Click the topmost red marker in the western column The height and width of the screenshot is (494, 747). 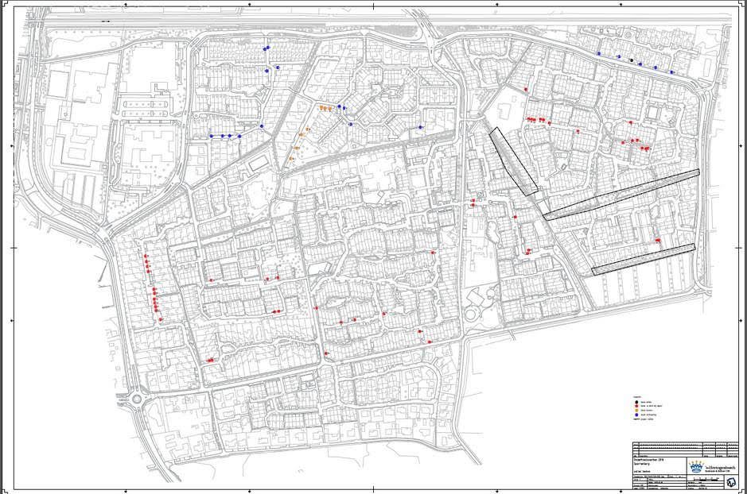click(146, 256)
